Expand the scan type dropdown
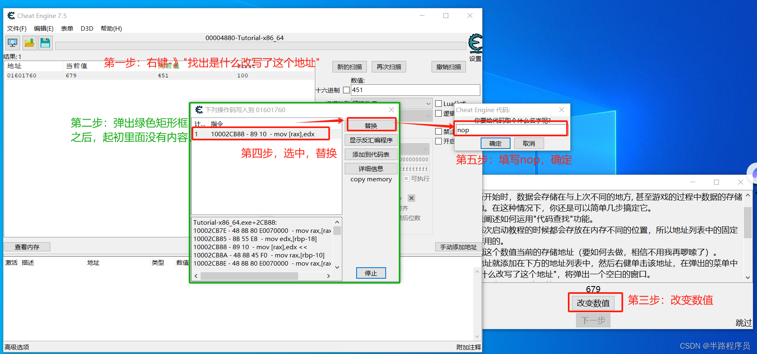The width and height of the screenshot is (757, 354). point(428,104)
